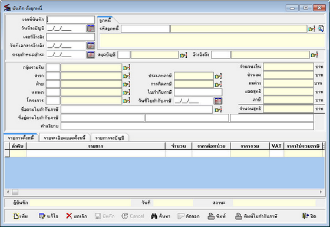The image size is (330, 227).
Task: Click the grid's horizontal scrollbar thumb
Action: point(15,192)
